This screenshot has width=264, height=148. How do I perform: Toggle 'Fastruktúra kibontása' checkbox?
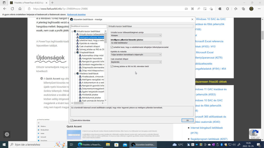(x=72, y=120)
